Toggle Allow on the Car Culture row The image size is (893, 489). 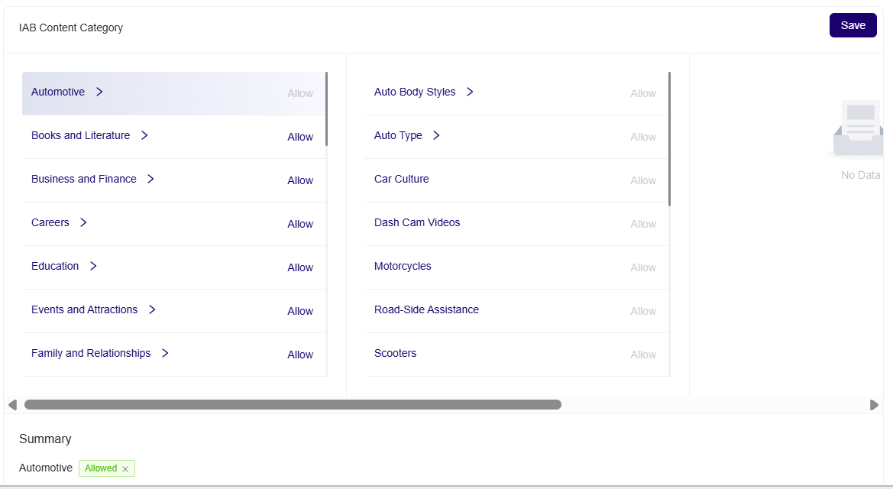point(643,180)
